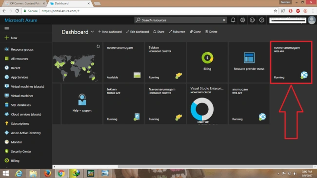Viewport: 317px width, 178px height.
Task: Clear the search box with X
Action: [224, 20]
